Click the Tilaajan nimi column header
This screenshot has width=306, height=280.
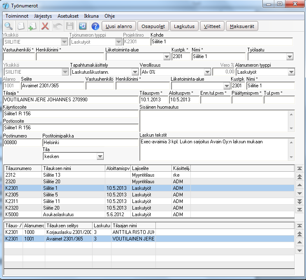click(x=134, y=226)
